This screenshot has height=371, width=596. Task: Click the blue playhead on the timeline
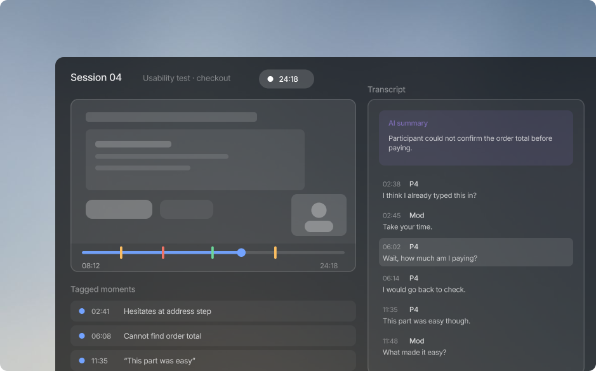241,252
